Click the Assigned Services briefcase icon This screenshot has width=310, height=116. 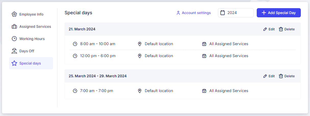pos(14,27)
